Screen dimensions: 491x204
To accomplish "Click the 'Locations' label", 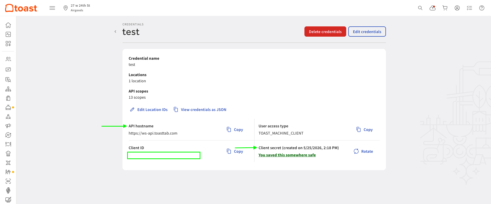I will (138, 75).
